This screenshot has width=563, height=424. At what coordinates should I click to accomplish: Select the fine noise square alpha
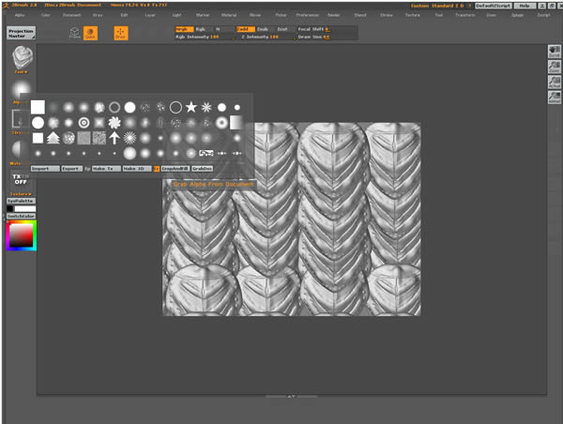pos(84,138)
